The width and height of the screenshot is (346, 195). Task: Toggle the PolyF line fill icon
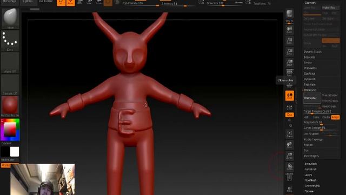[x=290, y=177]
